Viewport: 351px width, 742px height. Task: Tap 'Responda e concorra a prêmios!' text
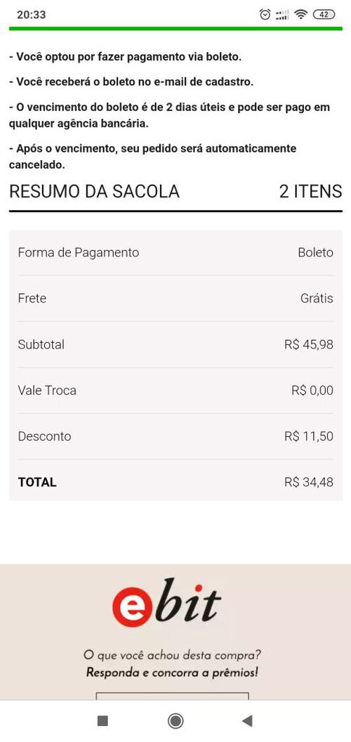point(172,672)
